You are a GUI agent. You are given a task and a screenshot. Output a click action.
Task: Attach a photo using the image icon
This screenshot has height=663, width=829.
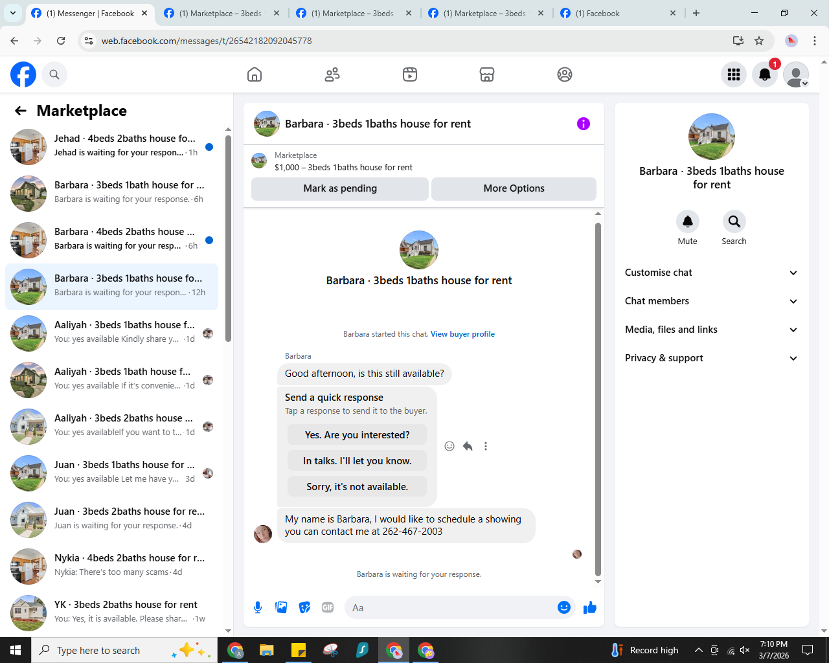[281, 607]
